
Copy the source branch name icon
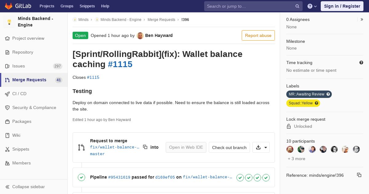coord(145,147)
